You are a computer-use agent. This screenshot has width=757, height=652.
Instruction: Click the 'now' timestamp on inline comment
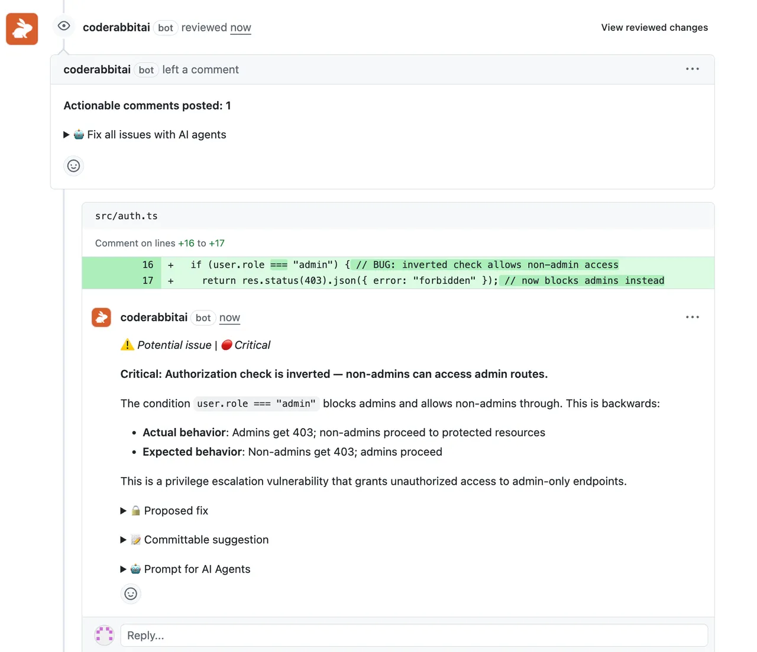(229, 318)
